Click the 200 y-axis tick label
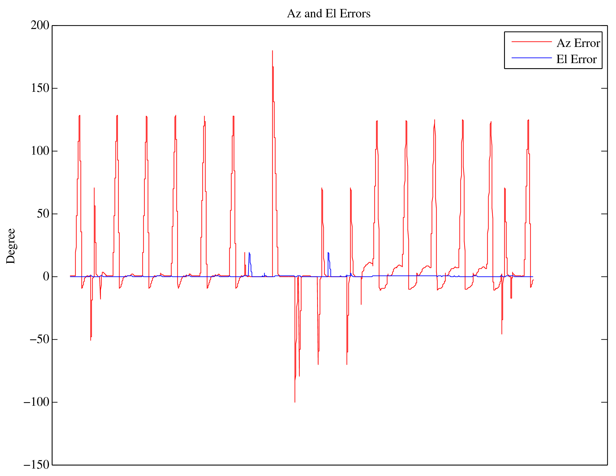616x476 pixels. pos(40,25)
